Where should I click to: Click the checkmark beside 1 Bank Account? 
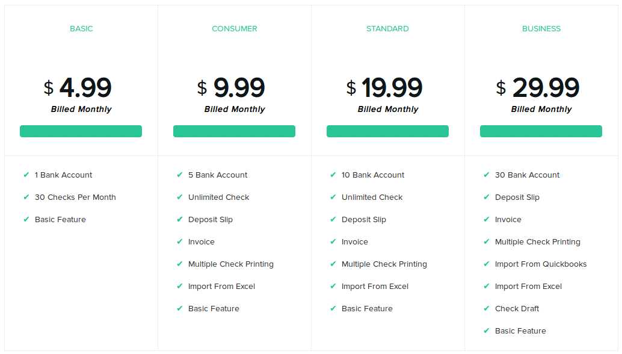pos(26,175)
